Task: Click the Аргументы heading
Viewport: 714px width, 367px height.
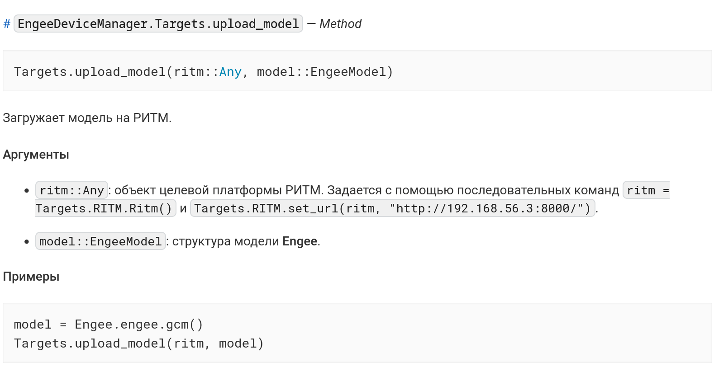Action: pos(36,155)
